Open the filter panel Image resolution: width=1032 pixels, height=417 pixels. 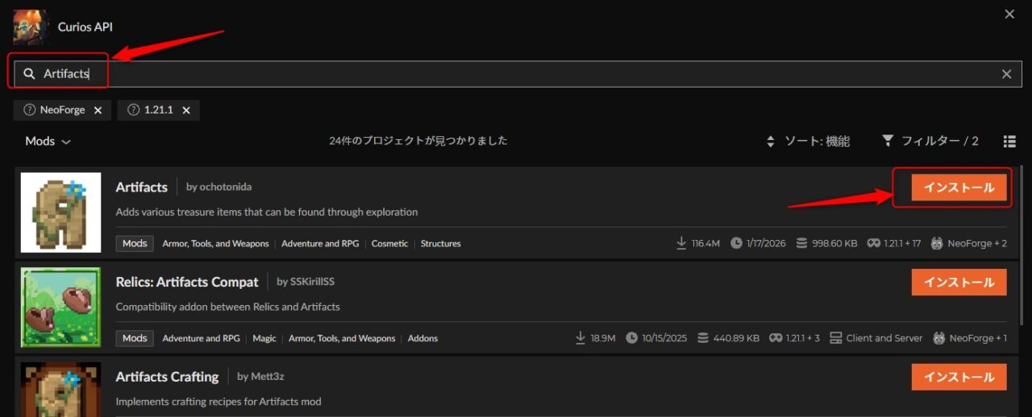pos(930,141)
